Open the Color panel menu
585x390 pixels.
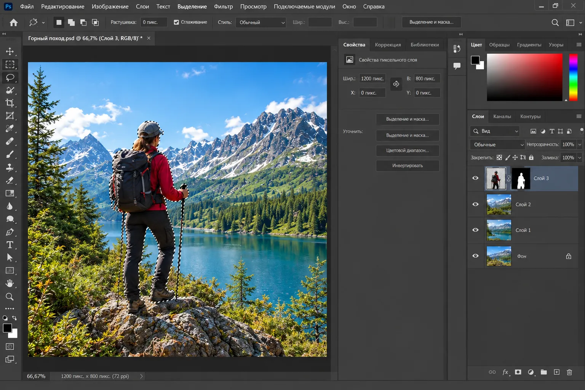coord(579,45)
